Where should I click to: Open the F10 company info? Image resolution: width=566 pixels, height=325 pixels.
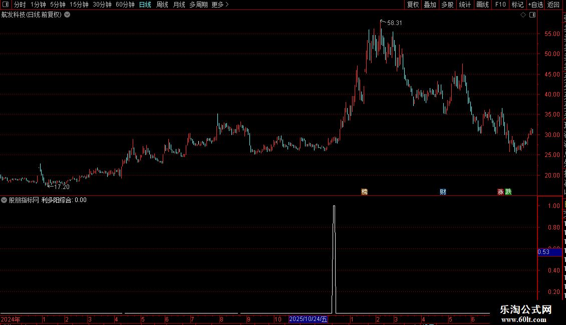tap(500, 4)
